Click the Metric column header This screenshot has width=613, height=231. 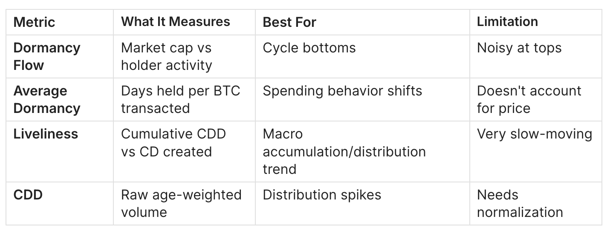pos(34,22)
